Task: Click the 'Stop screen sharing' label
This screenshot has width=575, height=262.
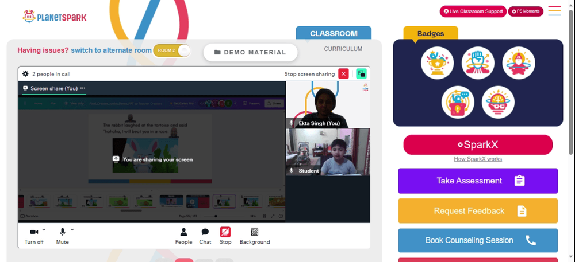Action: click(x=309, y=74)
